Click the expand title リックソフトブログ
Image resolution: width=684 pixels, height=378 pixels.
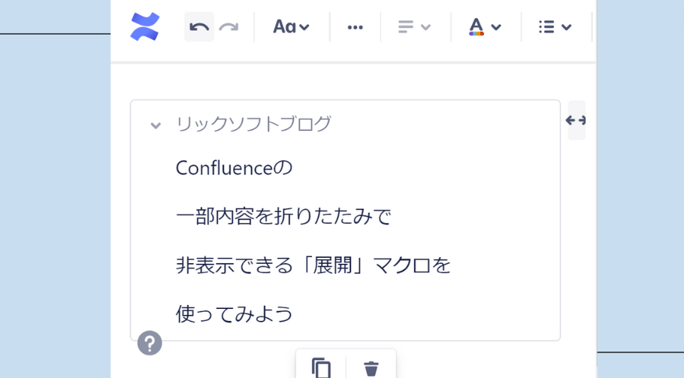[x=253, y=124]
